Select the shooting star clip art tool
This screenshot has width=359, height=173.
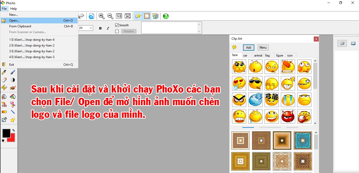point(13,120)
